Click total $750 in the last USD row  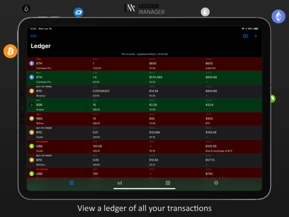pos(209,173)
